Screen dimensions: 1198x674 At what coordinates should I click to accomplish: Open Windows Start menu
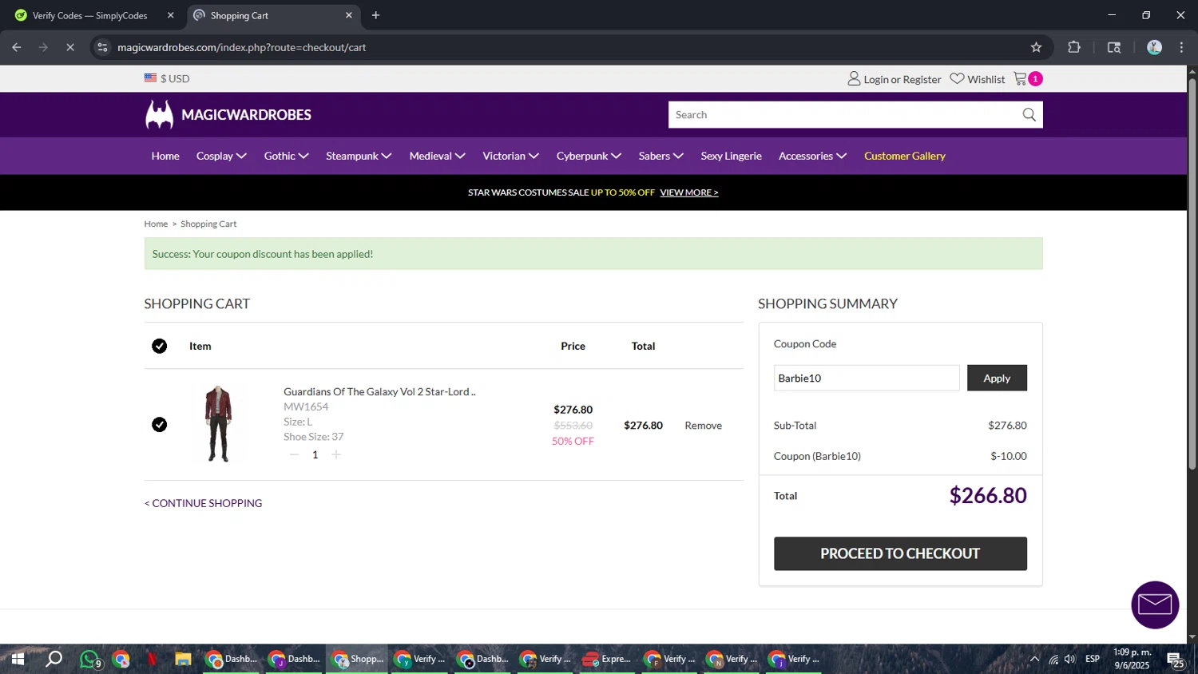pos(17,659)
